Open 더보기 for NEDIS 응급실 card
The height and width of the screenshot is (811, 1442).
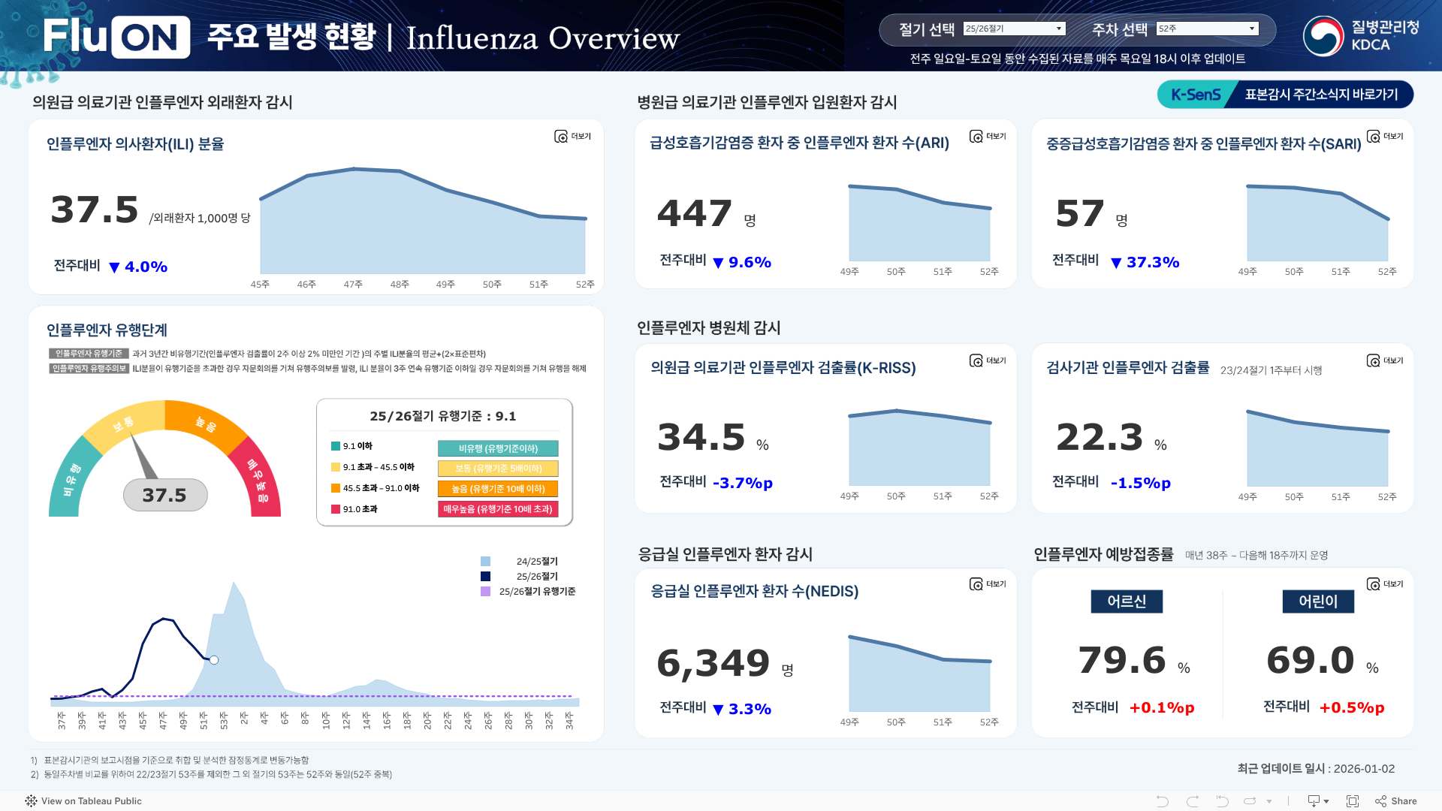pos(976,583)
